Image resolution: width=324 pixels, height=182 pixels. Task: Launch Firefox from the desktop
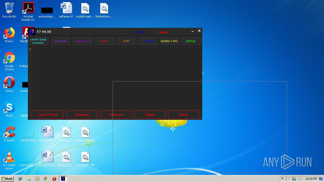click(x=9, y=35)
